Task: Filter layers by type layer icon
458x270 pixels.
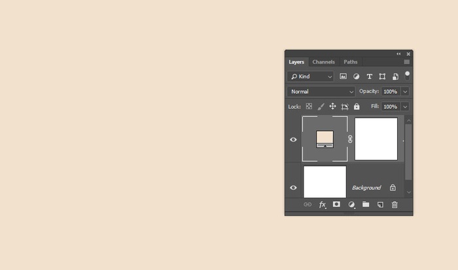Action: (369, 77)
